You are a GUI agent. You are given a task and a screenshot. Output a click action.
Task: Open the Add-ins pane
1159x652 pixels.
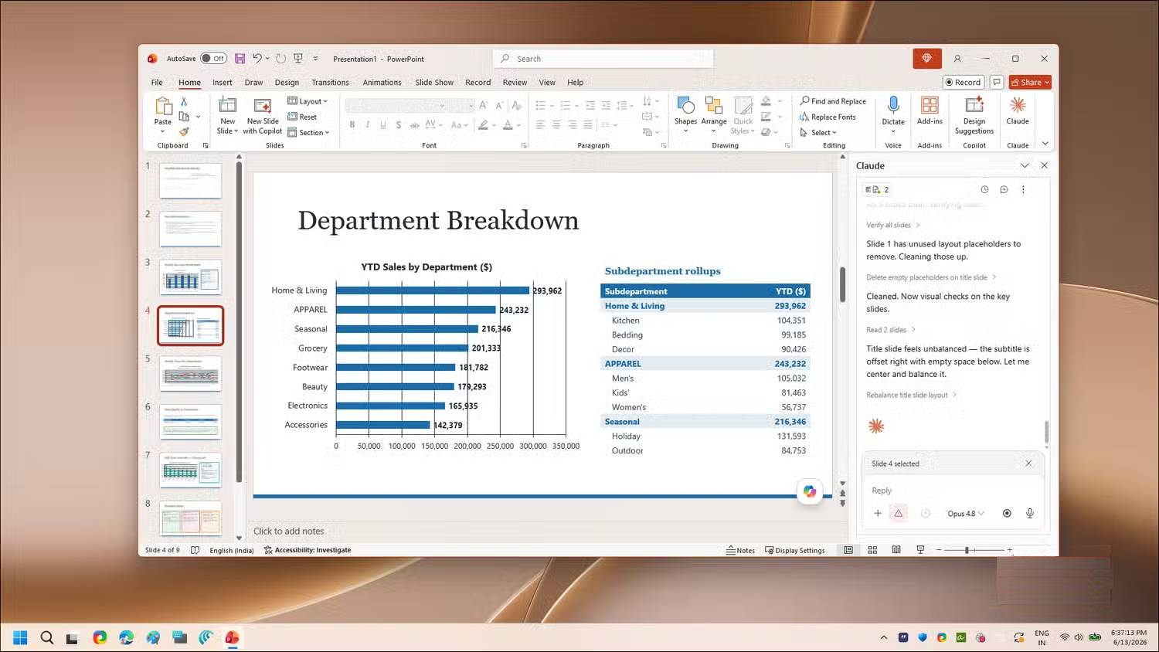click(930, 110)
